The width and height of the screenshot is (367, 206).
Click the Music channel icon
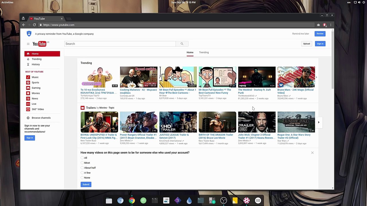tap(28, 77)
